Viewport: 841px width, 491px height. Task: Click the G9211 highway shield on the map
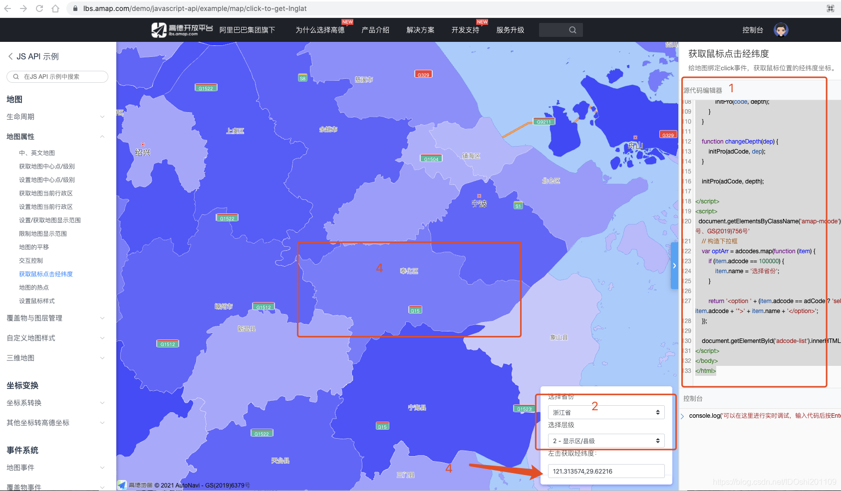[544, 122]
